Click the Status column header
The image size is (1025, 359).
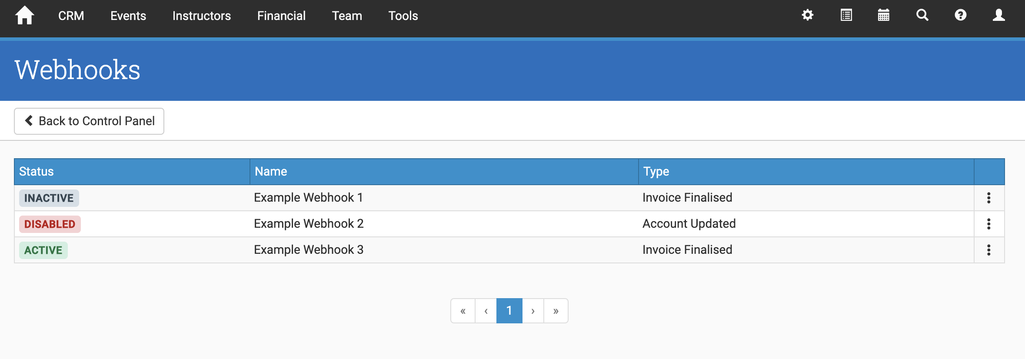[x=37, y=172]
